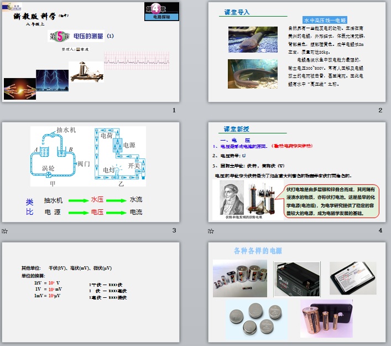Select the lightning photo on the title slide
The width and height of the screenshot is (391, 346).
(x=53, y=80)
